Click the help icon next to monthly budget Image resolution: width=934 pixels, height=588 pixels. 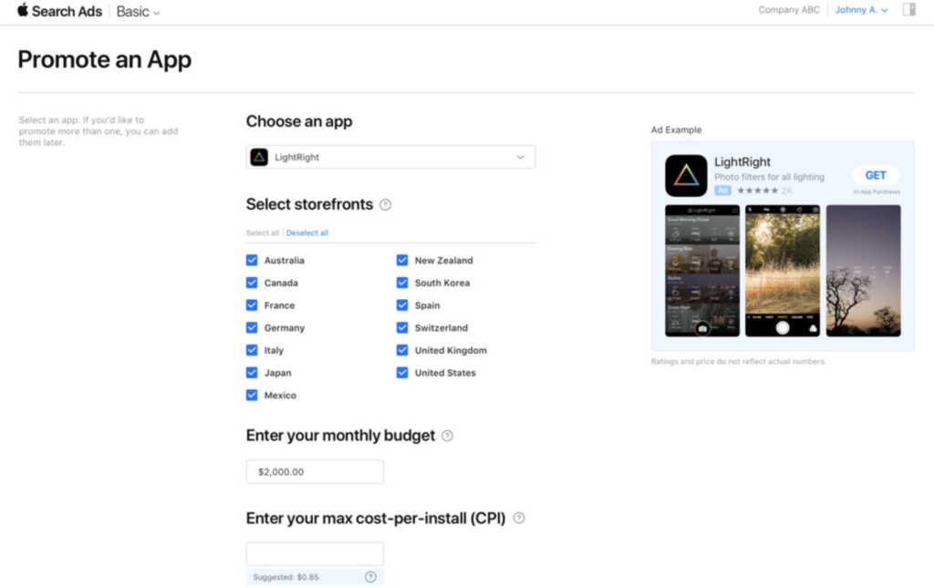tap(447, 436)
